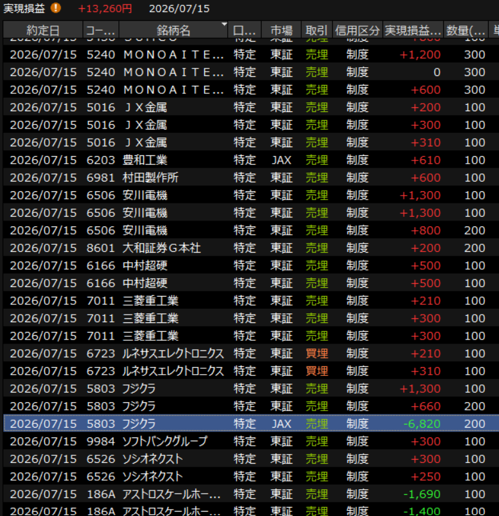
Task: Select the MONOAITE row with +1,200 profit
Action: point(251,54)
